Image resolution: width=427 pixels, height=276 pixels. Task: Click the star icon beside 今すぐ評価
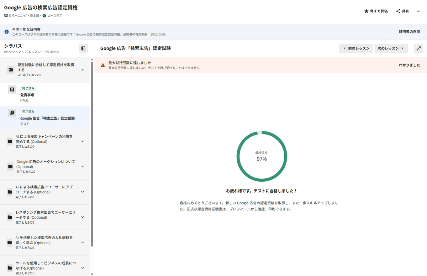[x=367, y=11]
